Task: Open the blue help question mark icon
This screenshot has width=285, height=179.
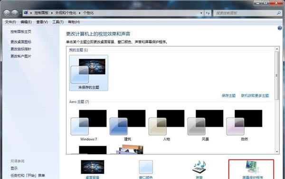Action: click(x=280, y=28)
